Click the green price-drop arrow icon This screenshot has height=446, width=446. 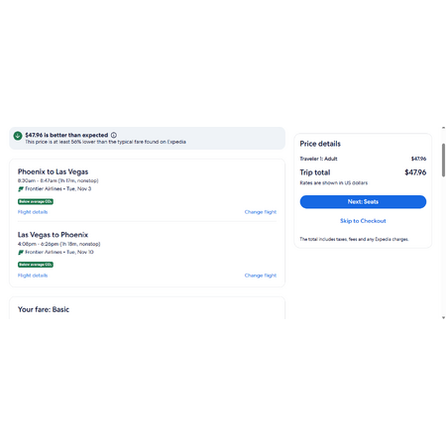[x=18, y=136]
